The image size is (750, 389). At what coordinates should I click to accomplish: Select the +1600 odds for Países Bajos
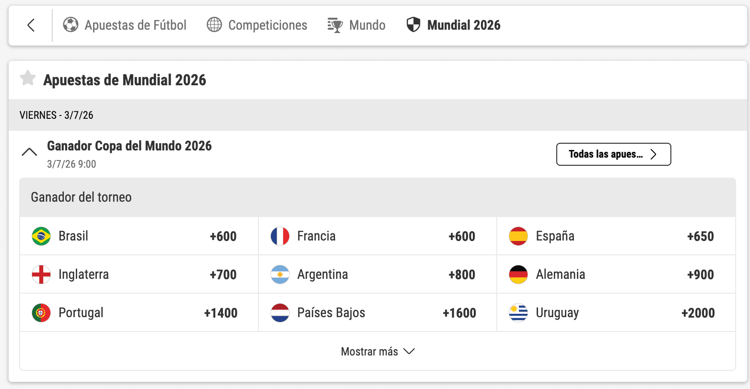pos(459,312)
